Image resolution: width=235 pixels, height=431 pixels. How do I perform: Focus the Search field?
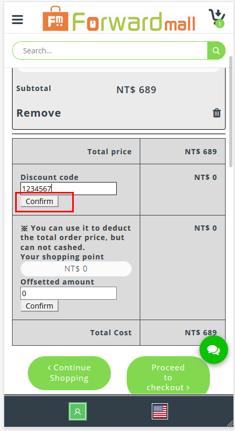click(x=110, y=51)
